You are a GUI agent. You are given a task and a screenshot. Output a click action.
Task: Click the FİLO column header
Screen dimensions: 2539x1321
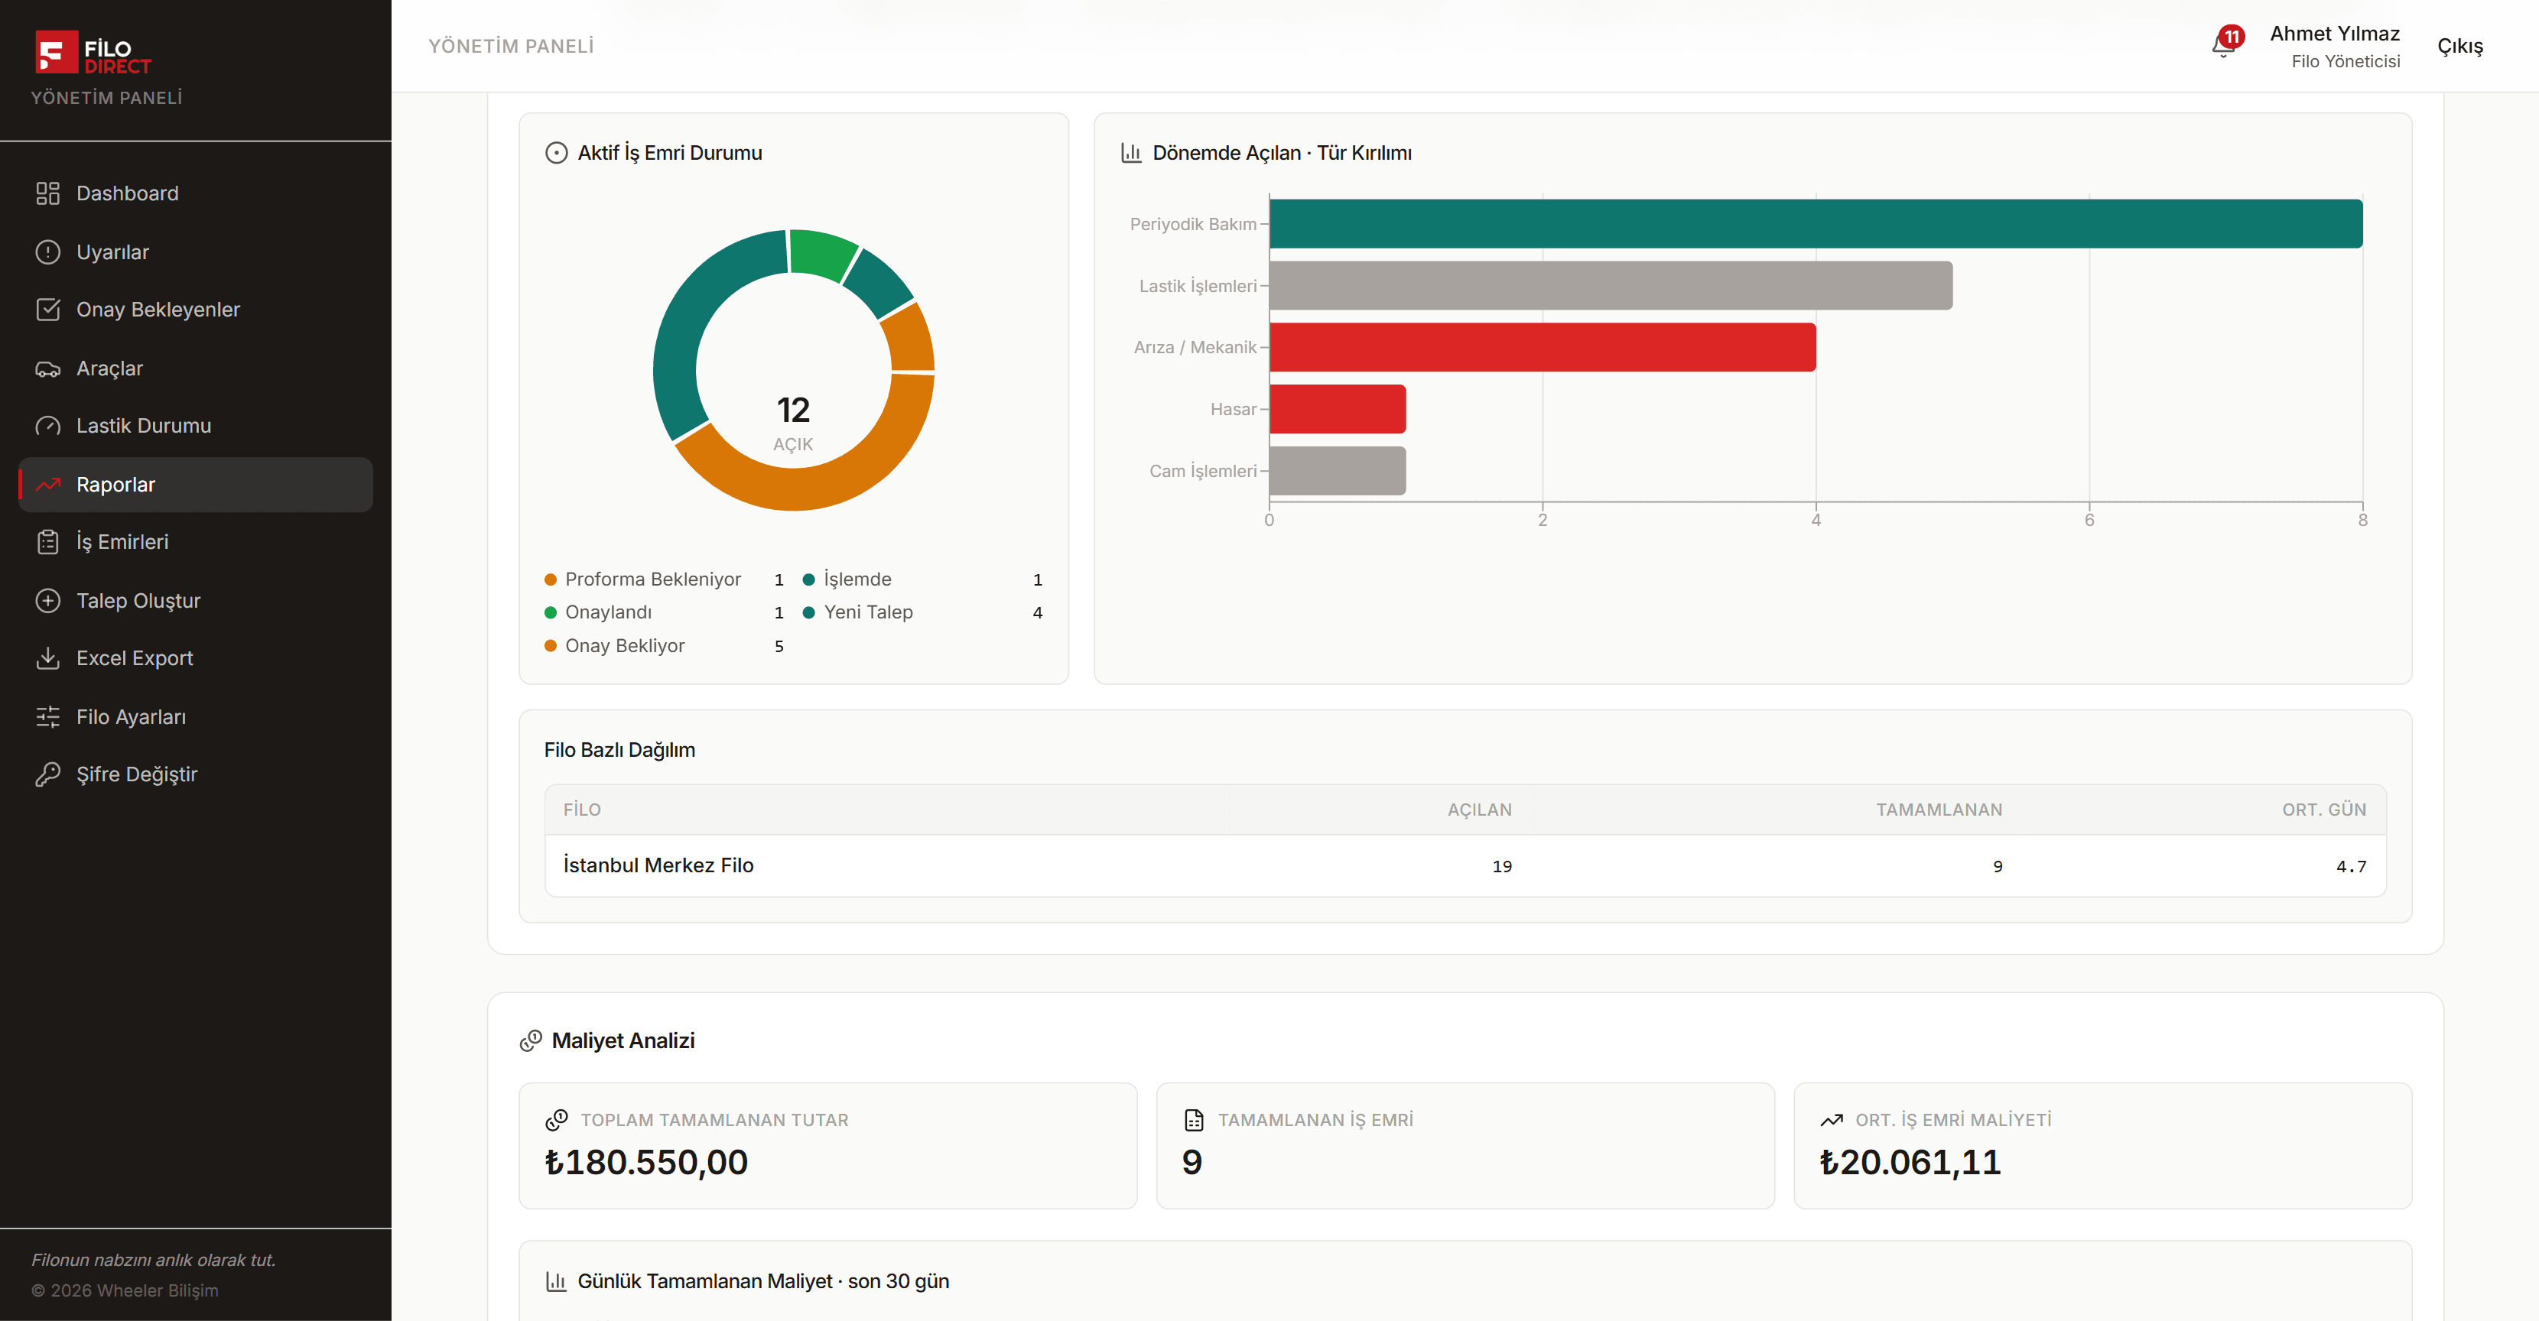581,810
